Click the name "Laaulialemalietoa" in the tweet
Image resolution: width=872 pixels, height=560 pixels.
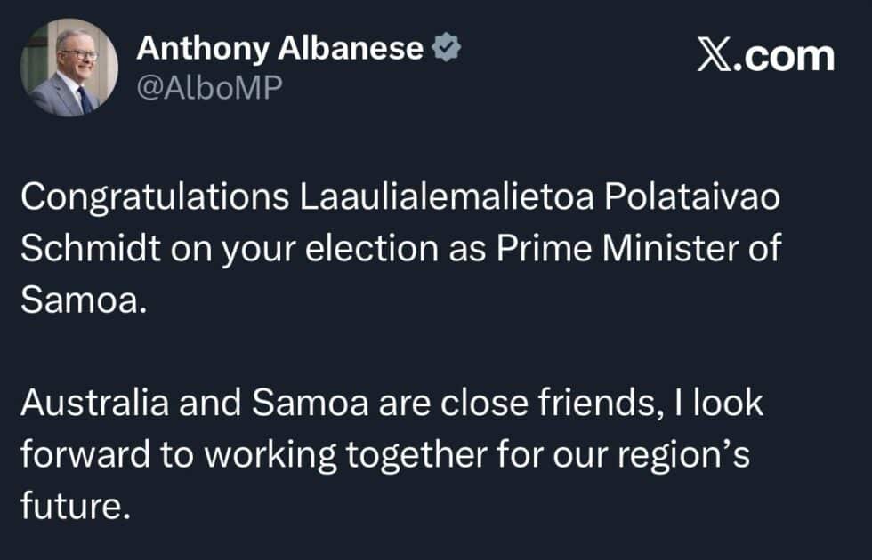pyautogui.click(x=447, y=196)
